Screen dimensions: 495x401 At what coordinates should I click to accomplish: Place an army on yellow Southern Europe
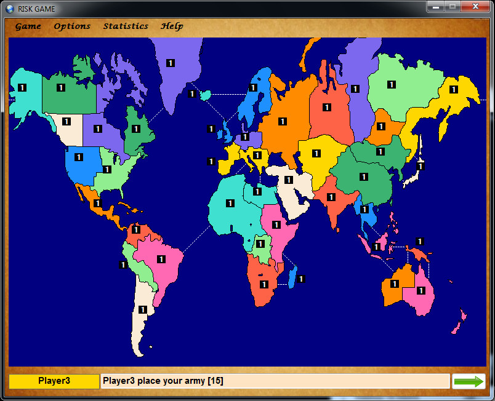click(257, 155)
